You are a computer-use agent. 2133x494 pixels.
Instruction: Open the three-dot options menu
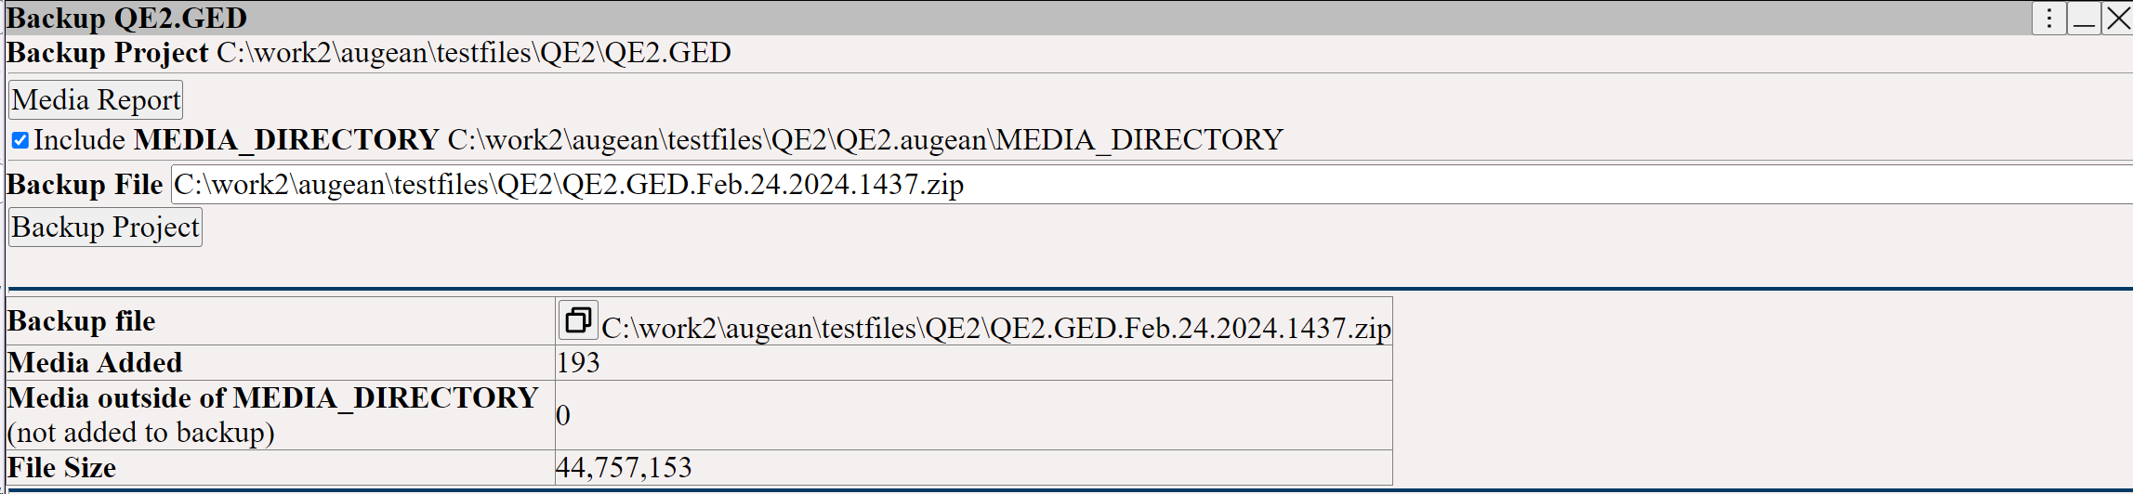pos(2048,18)
